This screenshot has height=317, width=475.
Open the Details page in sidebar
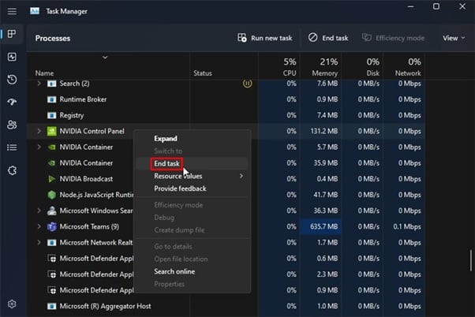[12, 147]
